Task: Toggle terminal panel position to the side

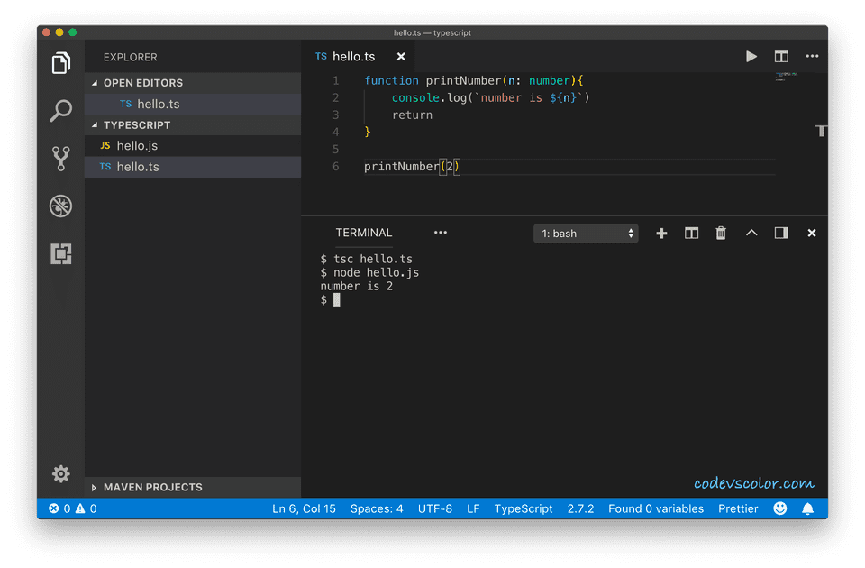Action: (781, 234)
